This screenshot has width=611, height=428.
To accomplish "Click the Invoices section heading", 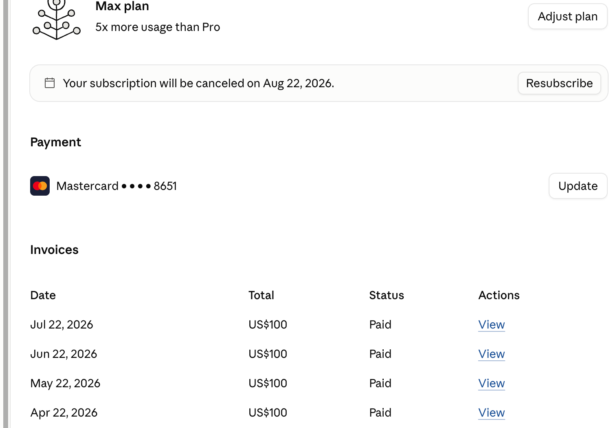I will coord(54,249).
